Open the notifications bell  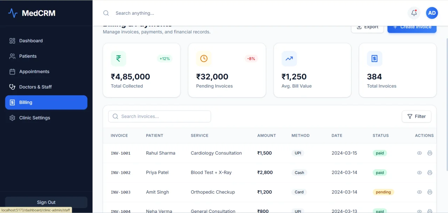414,13
